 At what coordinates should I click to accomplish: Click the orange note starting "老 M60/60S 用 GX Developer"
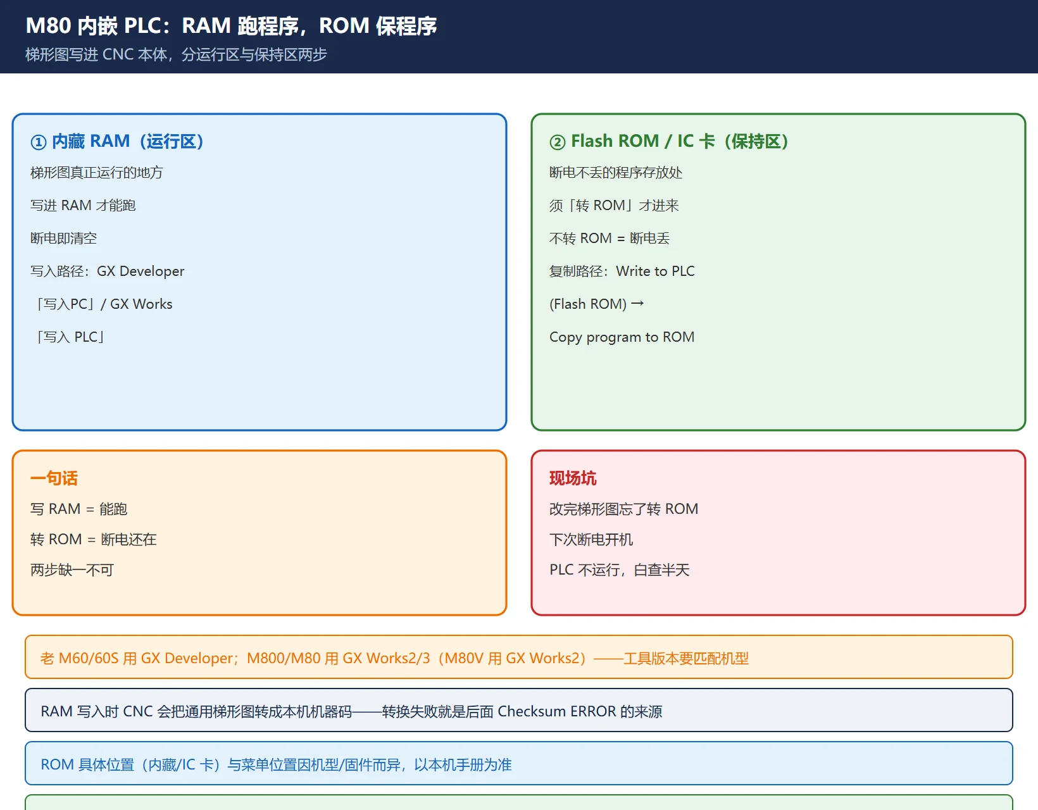tap(519, 657)
